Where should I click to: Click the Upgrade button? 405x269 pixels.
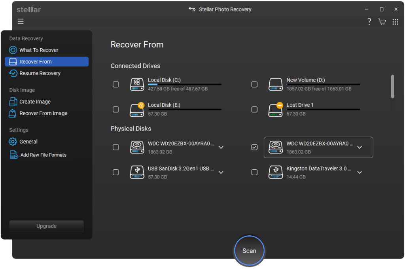47,226
